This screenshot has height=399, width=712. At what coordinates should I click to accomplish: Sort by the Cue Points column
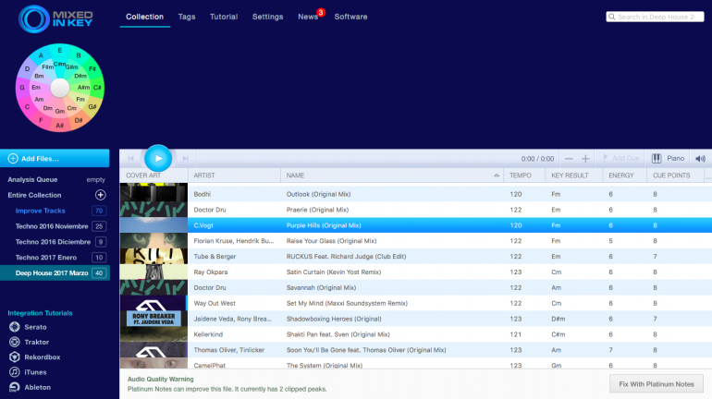click(x=676, y=175)
